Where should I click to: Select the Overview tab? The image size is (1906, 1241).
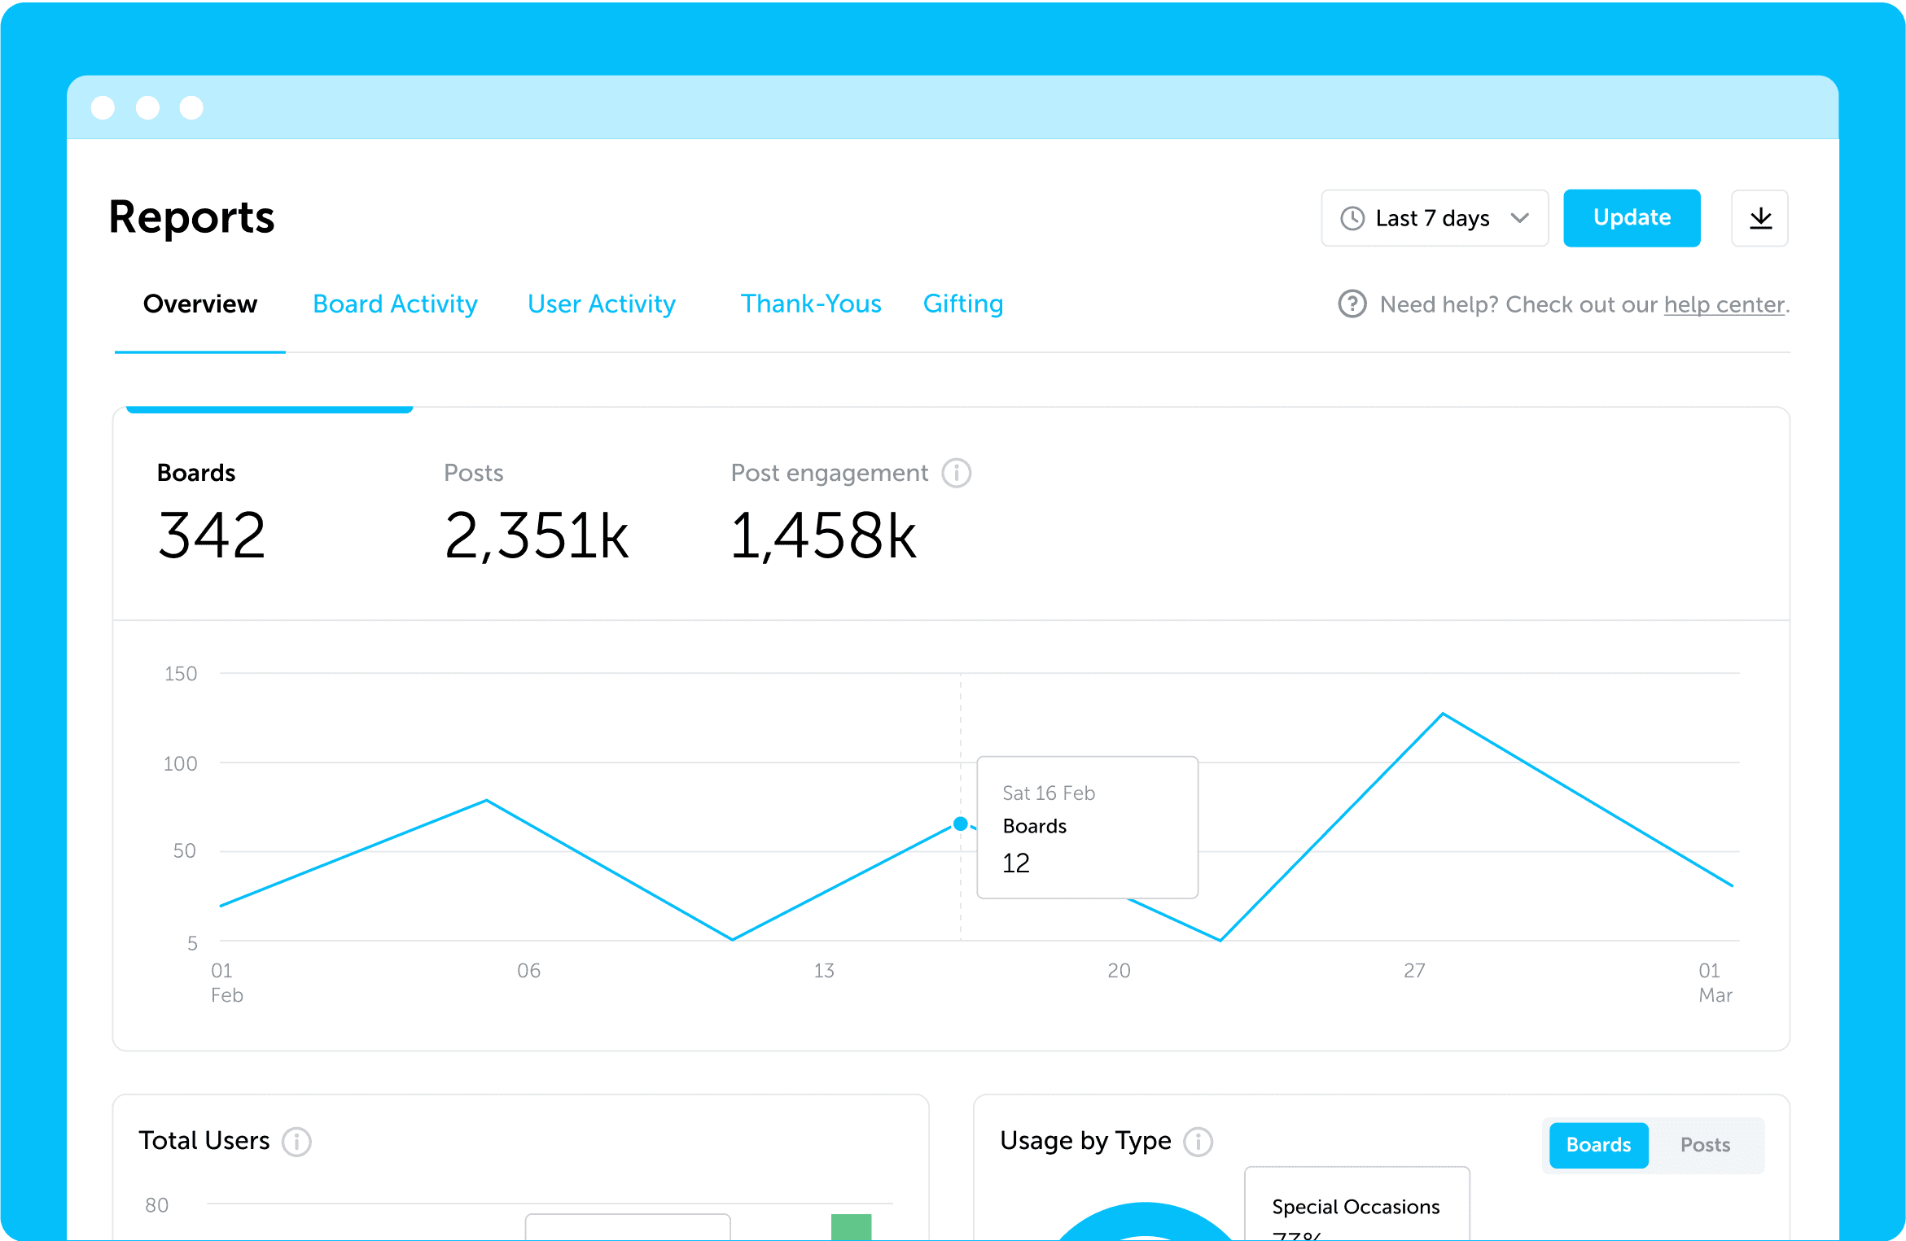[x=200, y=304]
